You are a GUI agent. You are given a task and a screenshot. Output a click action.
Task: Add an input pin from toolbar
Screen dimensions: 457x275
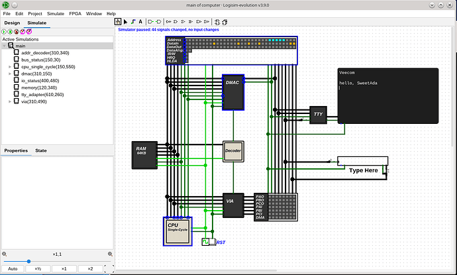[152, 22]
